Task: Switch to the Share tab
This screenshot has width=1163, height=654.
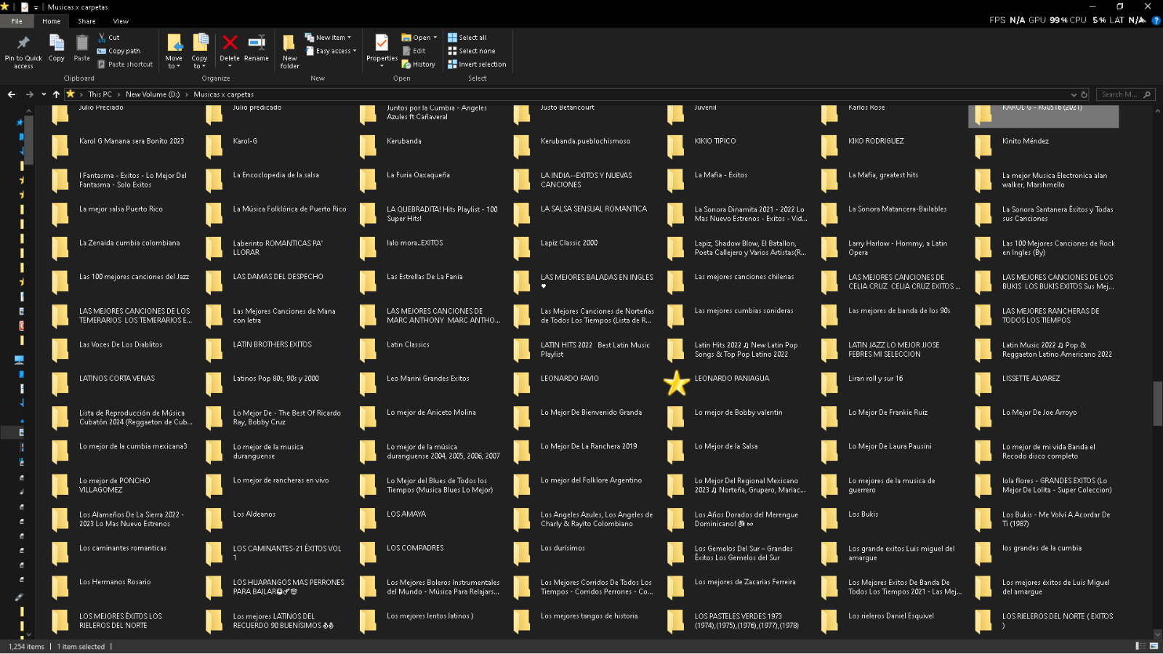Action: pyautogui.click(x=86, y=21)
